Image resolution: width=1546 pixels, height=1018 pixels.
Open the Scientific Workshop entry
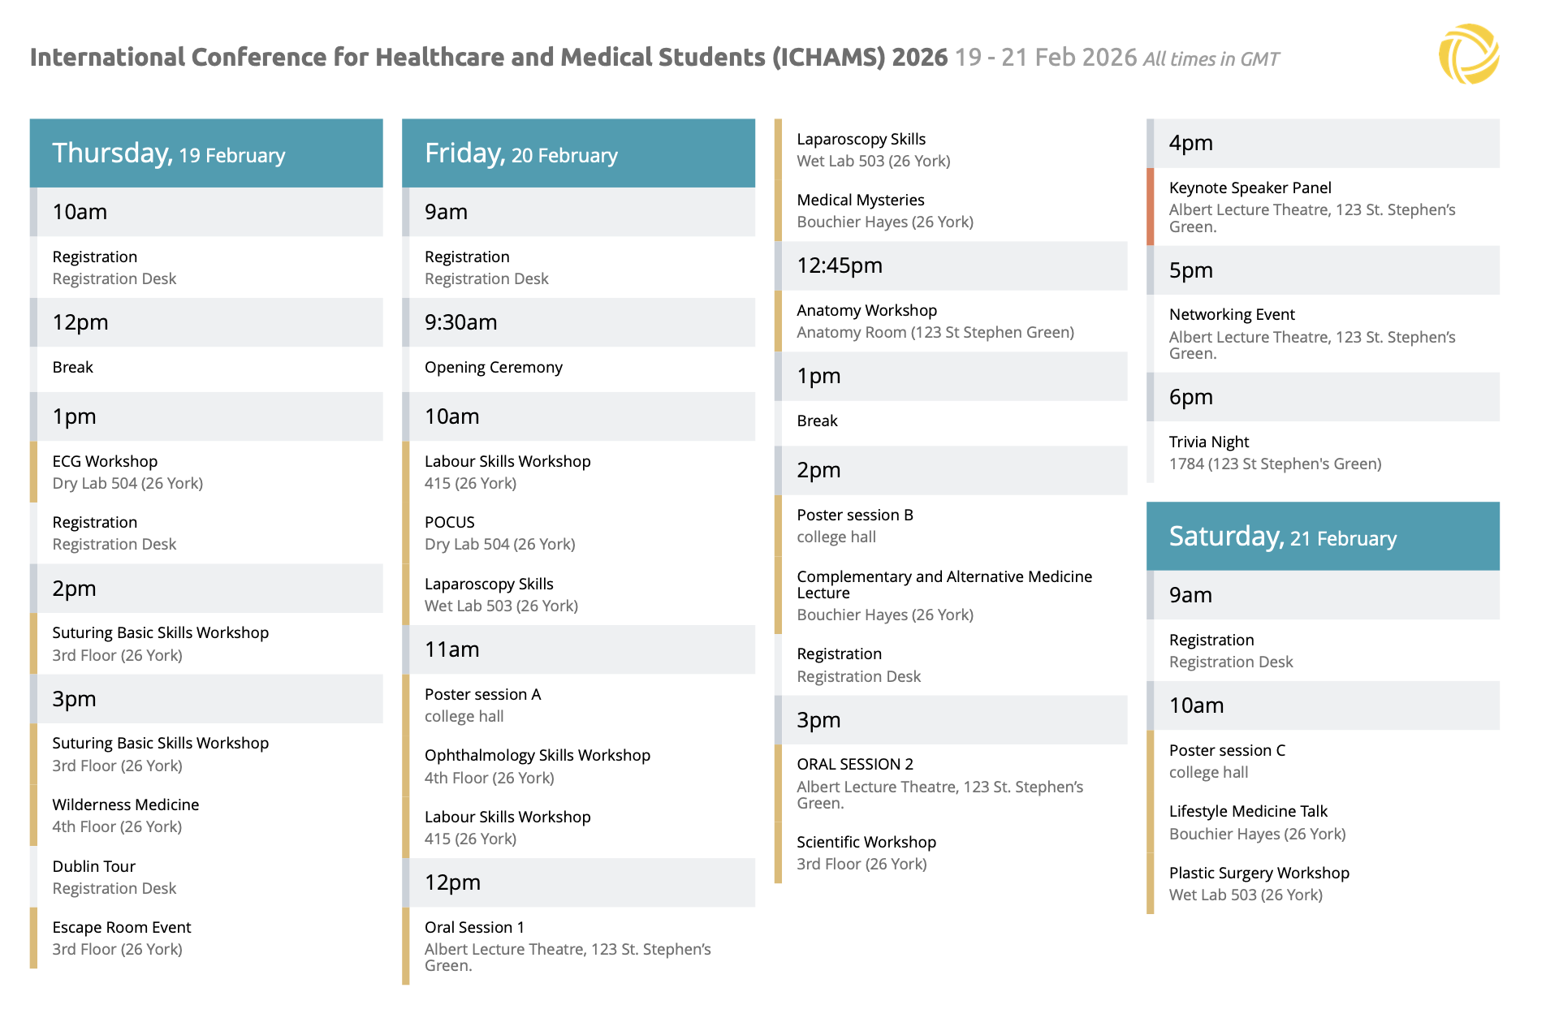951,852
